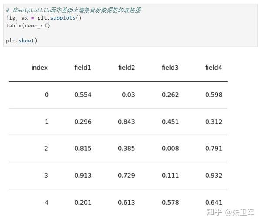Select the 0.008 value in field3
Screen dimensions: 261x223
pos(170,149)
